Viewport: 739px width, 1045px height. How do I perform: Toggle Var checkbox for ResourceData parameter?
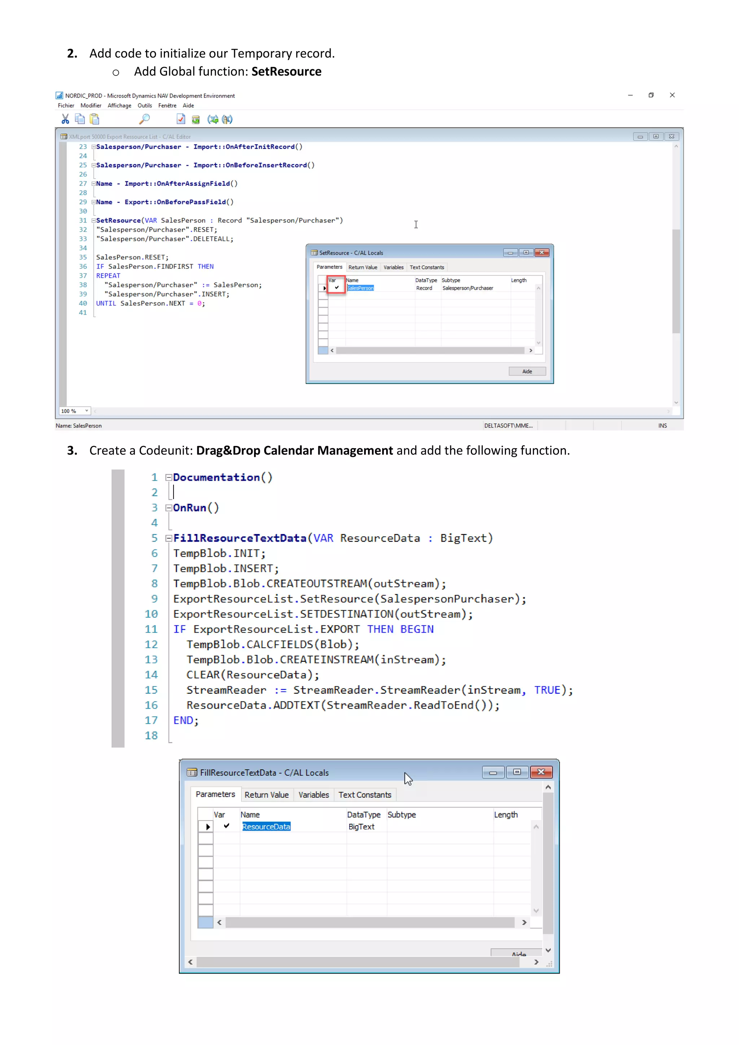click(226, 826)
